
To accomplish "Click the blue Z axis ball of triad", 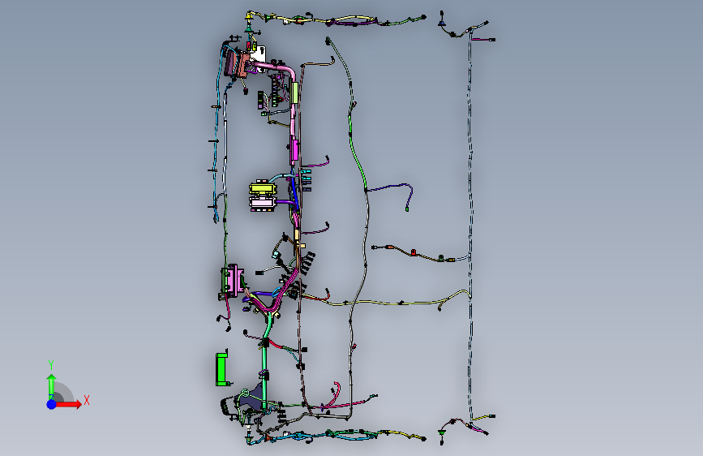I will click(x=52, y=404).
